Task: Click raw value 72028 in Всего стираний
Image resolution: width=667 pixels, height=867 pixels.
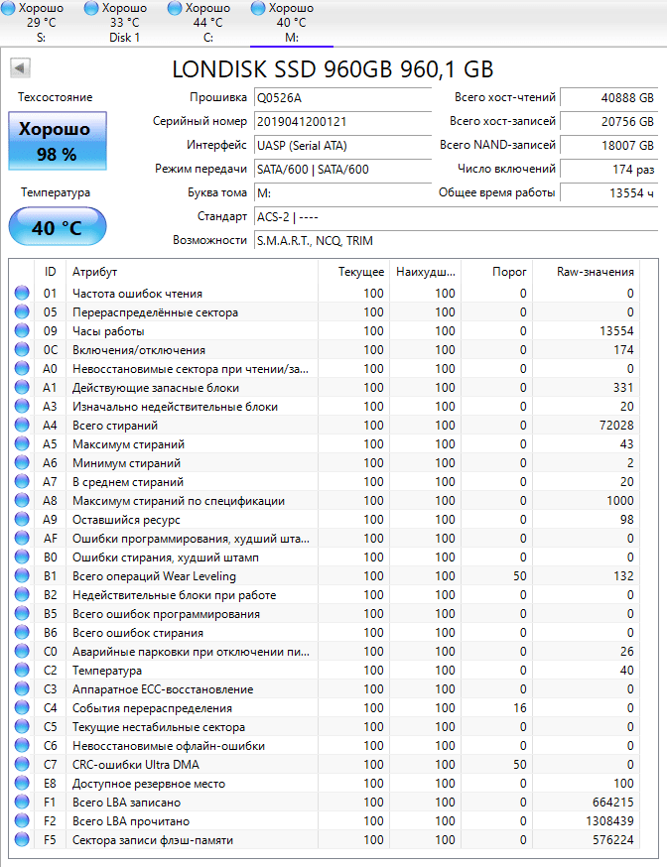Action: click(616, 426)
